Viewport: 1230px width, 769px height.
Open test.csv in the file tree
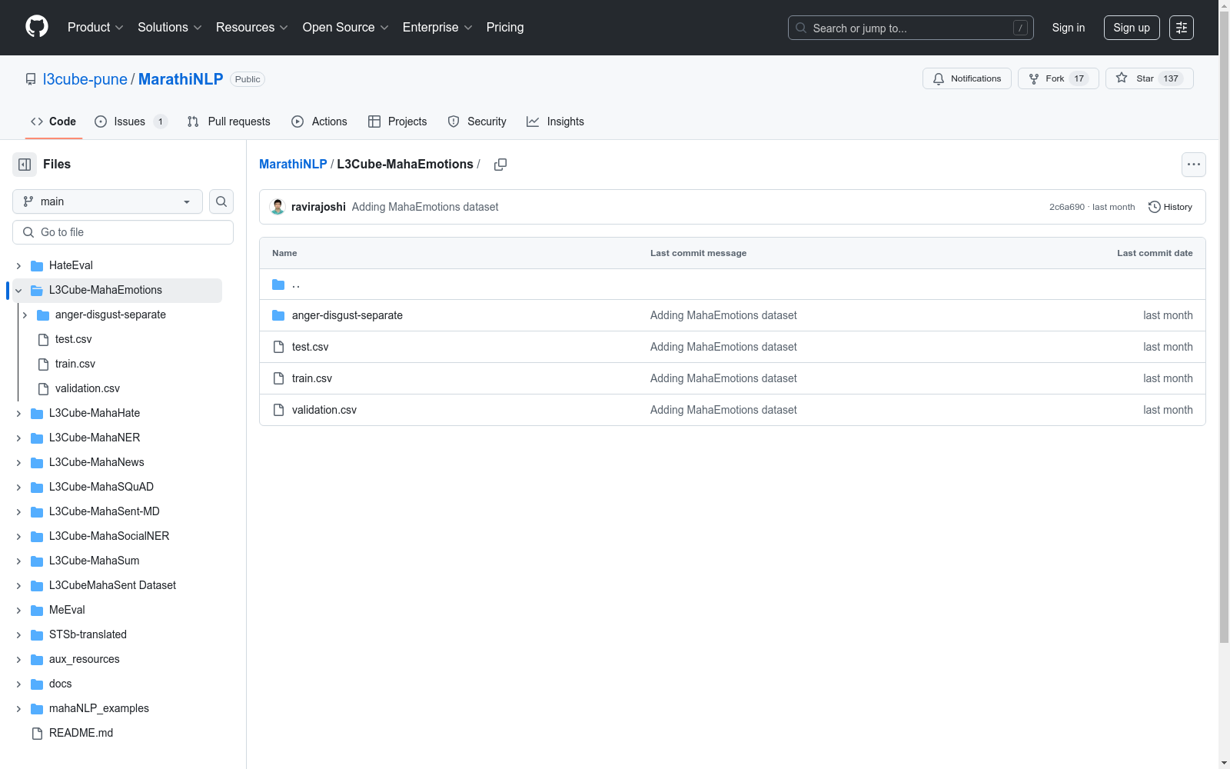point(74,340)
